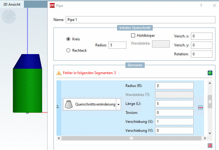Click the green cylinder segment in the 3D view
The image size is (219, 150).
point(27,90)
